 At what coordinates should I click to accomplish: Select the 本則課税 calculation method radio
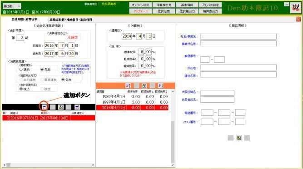(21, 80)
